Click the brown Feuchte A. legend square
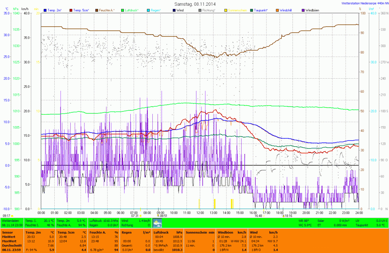 click(97, 10)
